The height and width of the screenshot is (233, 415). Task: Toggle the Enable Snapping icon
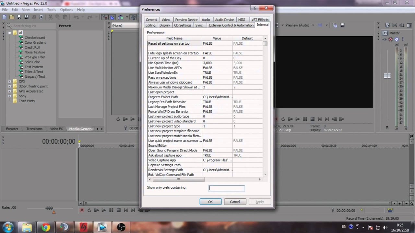(105, 17)
